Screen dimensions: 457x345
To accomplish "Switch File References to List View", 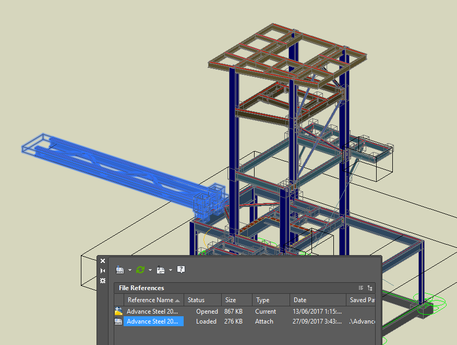I will (x=360, y=287).
